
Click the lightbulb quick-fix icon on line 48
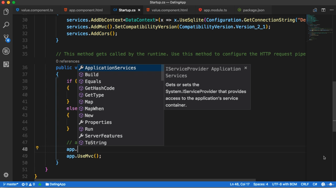[37, 148]
